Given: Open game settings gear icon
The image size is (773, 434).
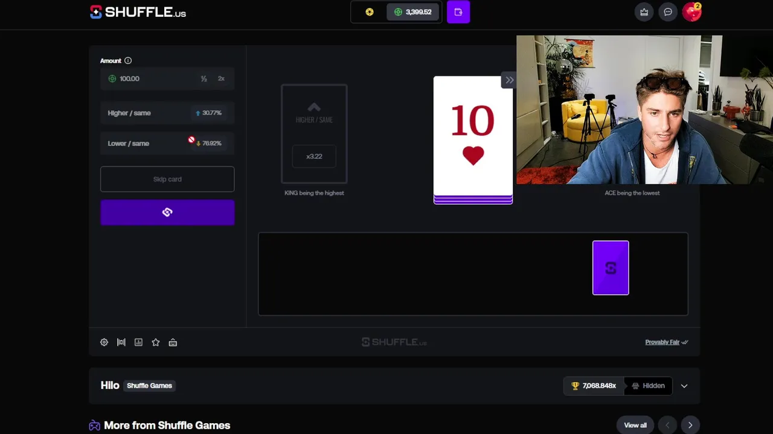Looking at the screenshot, I should pos(104,342).
